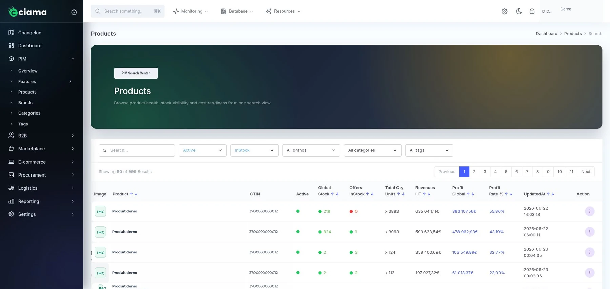Open Tags in PIM submenu
The image size is (610, 289).
(23, 124)
